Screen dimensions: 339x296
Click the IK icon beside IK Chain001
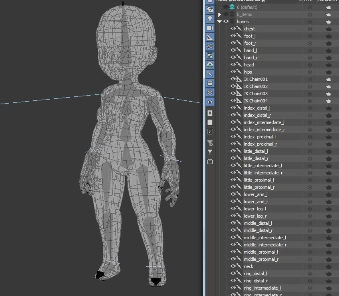click(x=239, y=79)
